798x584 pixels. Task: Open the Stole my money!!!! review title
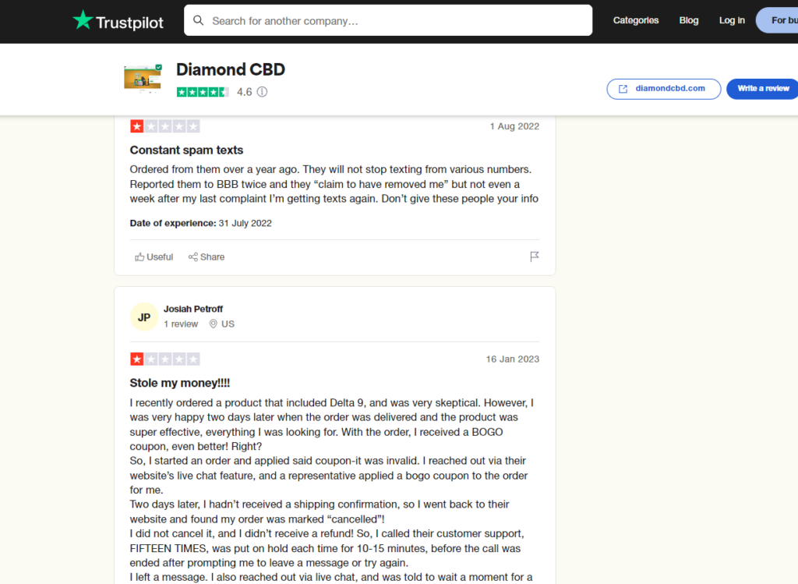[x=180, y=383]
